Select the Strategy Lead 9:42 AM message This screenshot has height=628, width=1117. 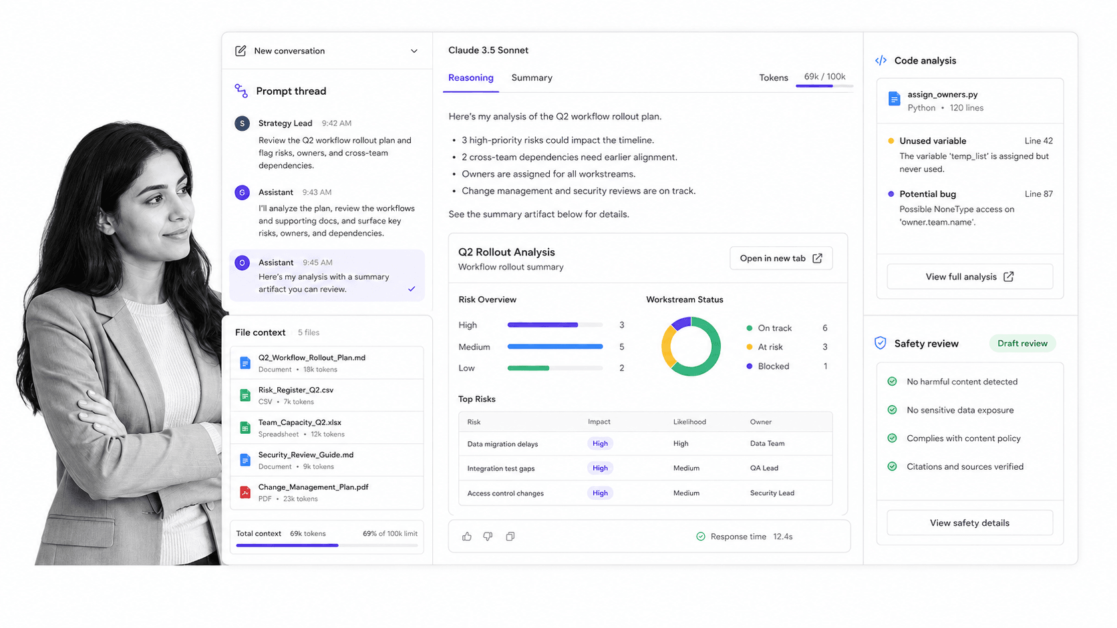(327, 144)
